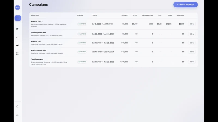View the Card Payment Test campaign

[x=192, y=52]
